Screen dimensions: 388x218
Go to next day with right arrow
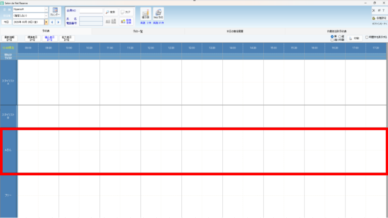click(58, 22)
